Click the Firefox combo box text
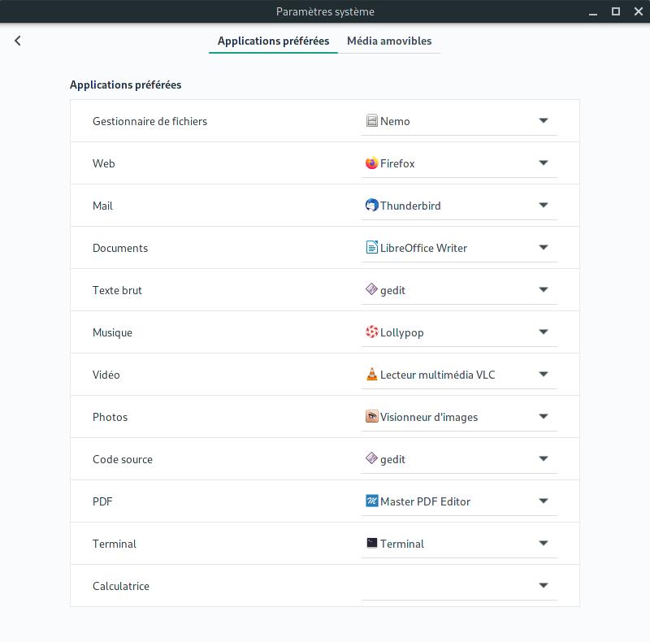This screenshot has width=650, height=642. 397,163
